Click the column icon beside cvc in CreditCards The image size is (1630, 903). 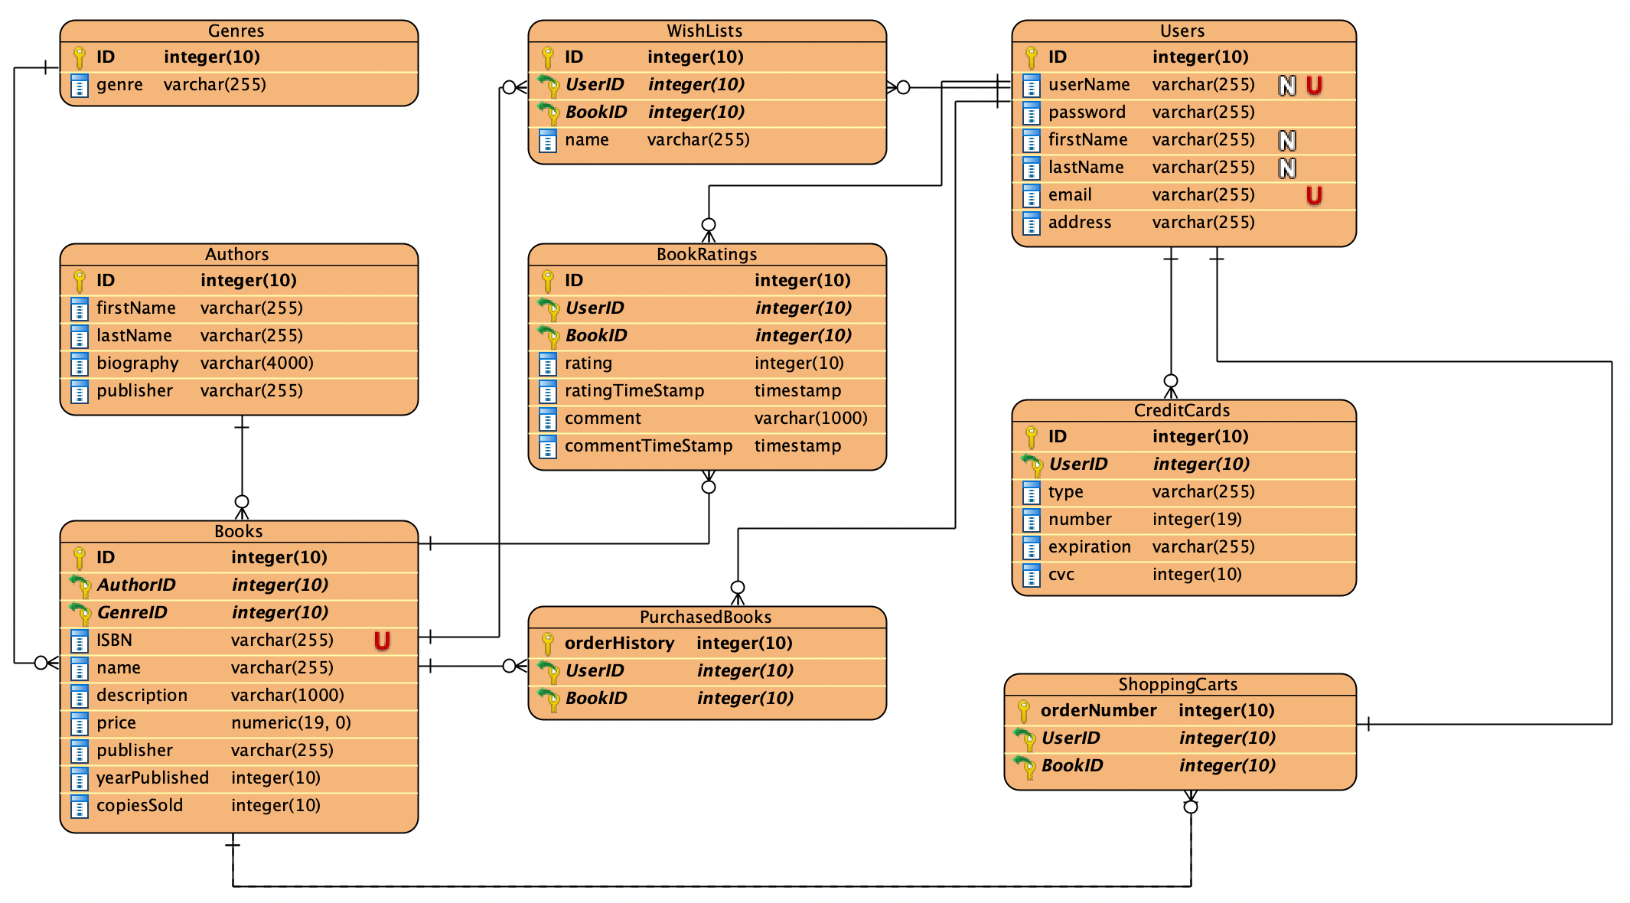click(1031, 575)
